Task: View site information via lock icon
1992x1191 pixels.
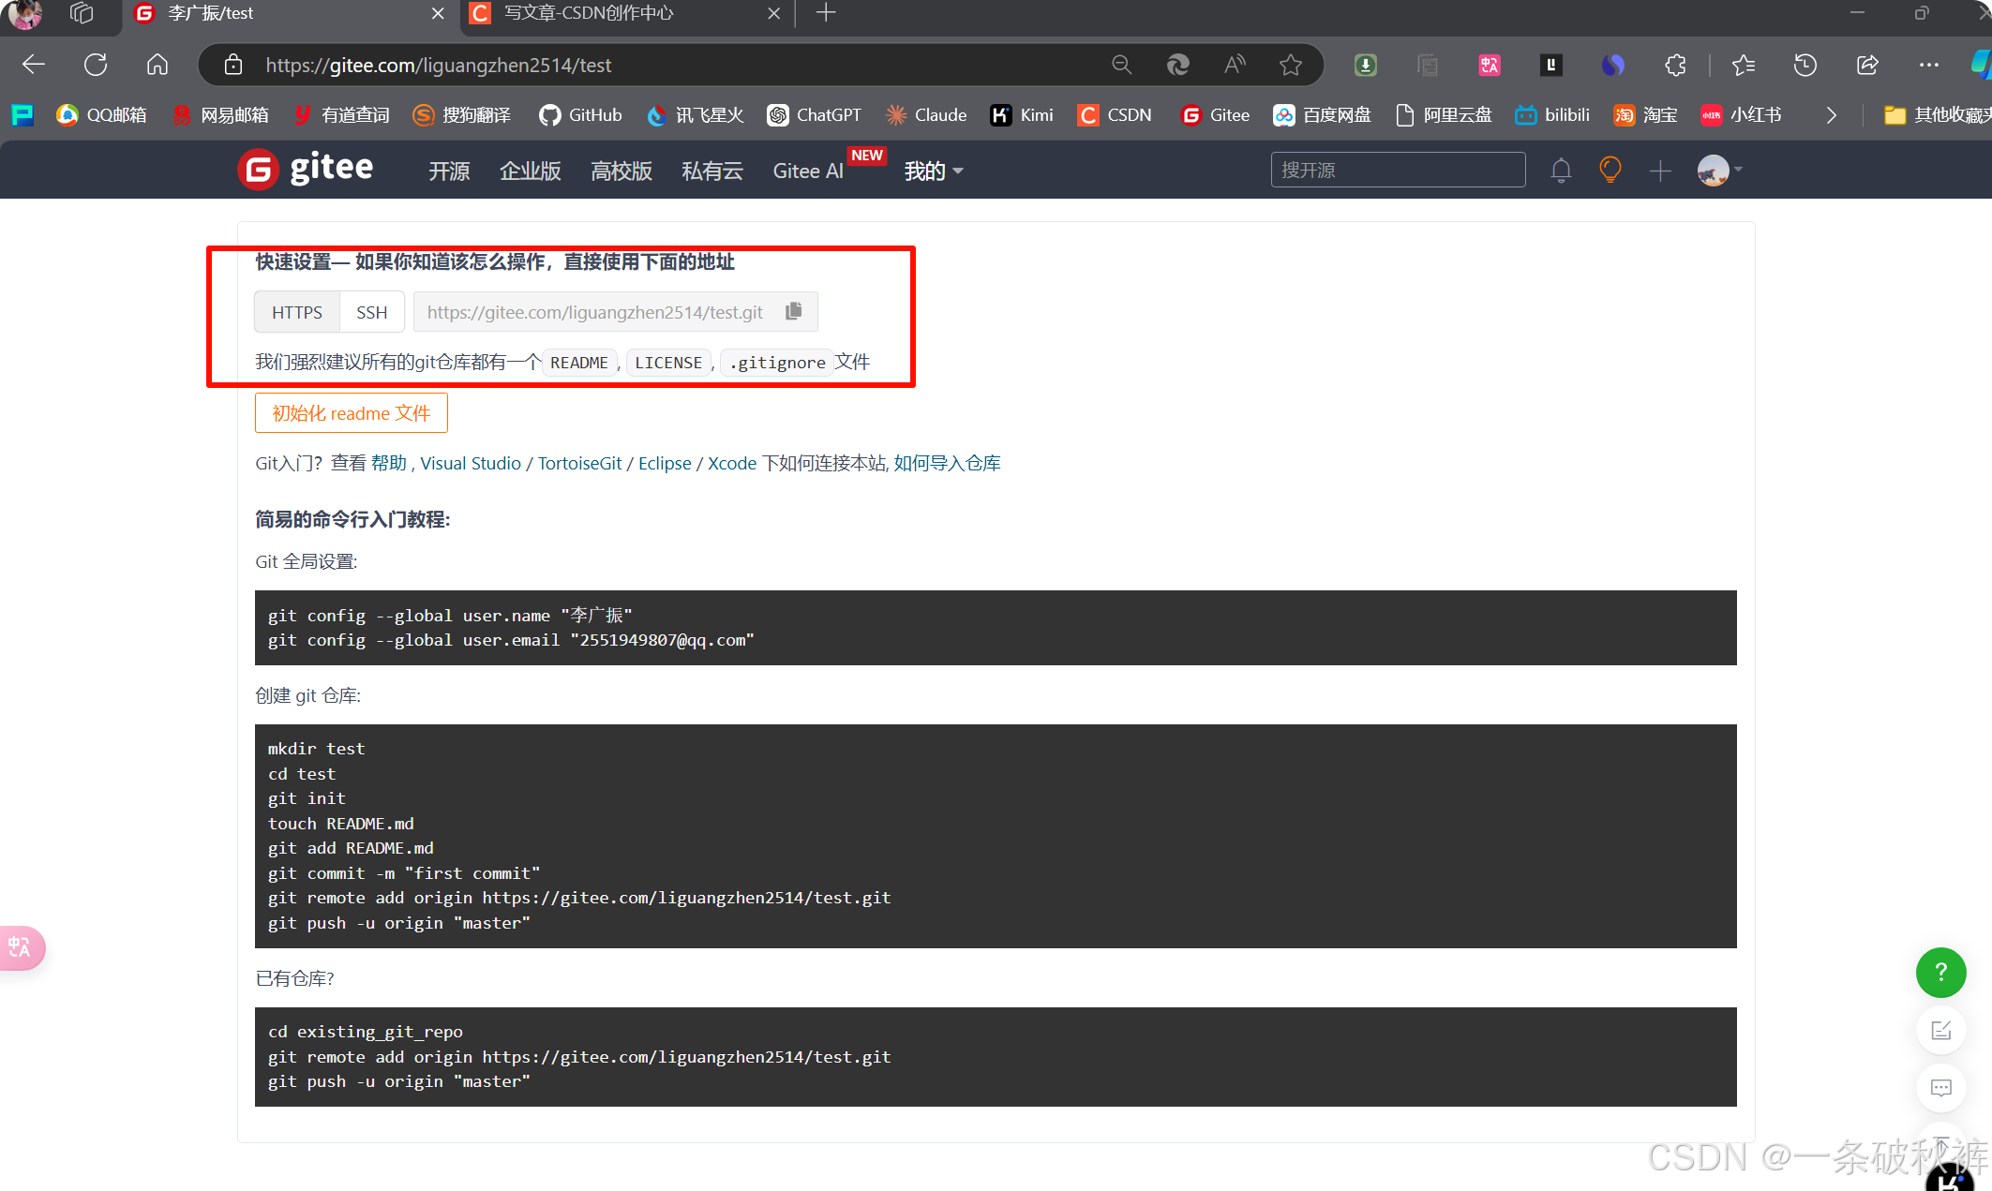Action: [x=233, y=65]
